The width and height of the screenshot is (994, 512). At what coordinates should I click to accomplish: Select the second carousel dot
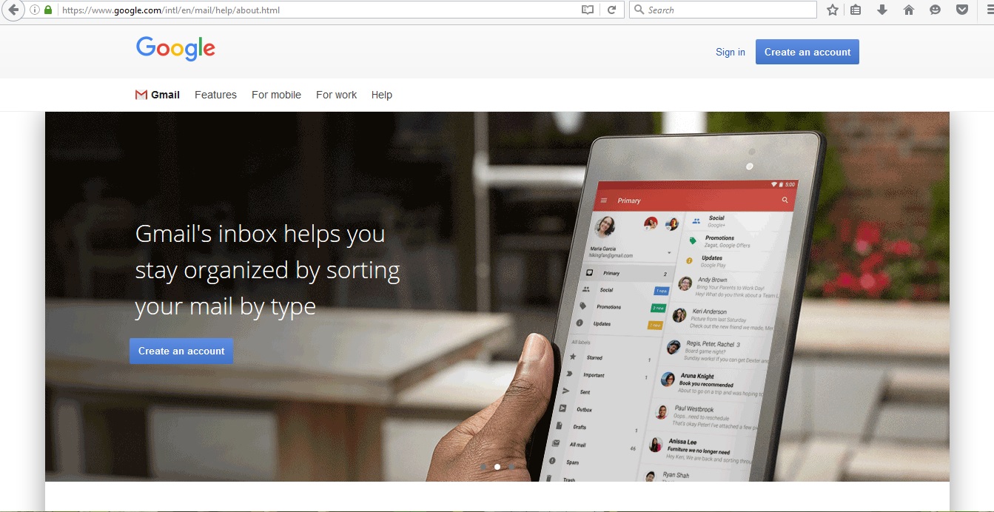tap(497, 468)
